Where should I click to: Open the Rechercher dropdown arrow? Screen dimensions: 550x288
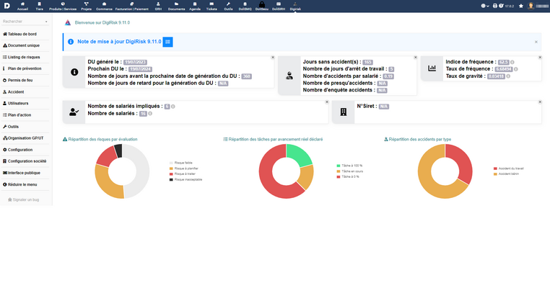[x=46, y=22]
